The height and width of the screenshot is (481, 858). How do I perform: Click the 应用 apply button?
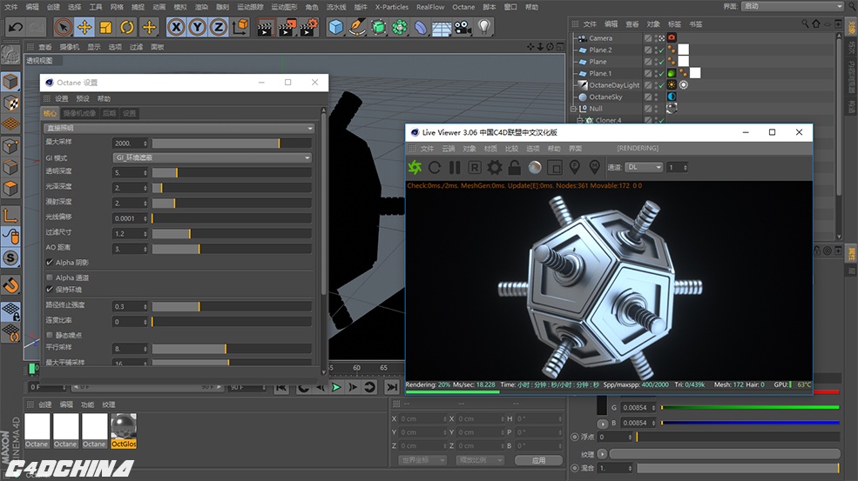pyautogui.click(x=539, y=460)
